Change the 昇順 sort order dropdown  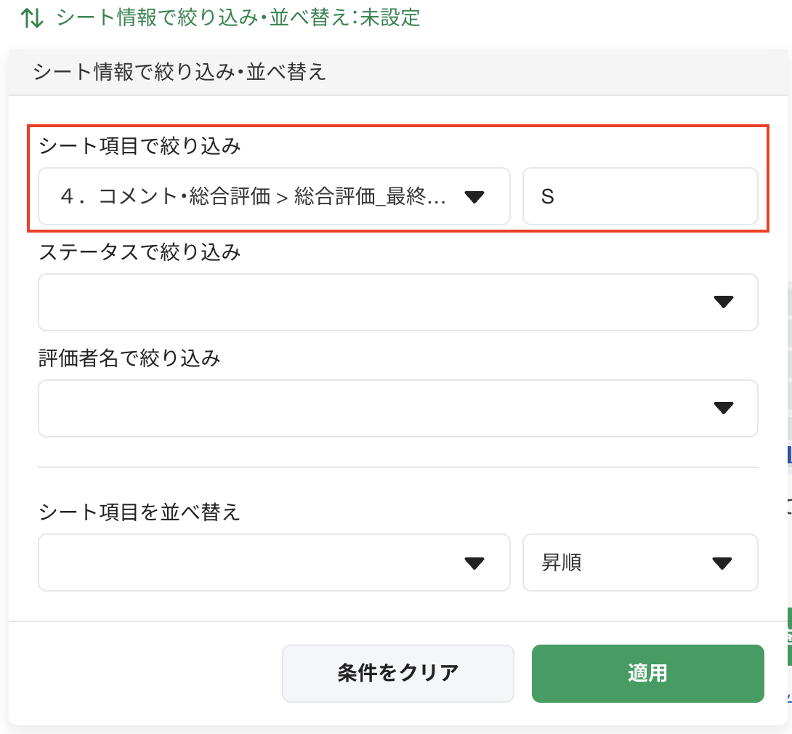625,563
